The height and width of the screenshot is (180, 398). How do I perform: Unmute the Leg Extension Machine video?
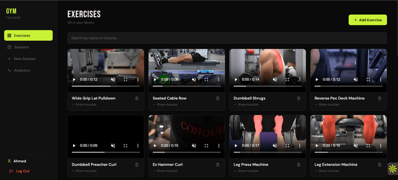tap(356, 146)
